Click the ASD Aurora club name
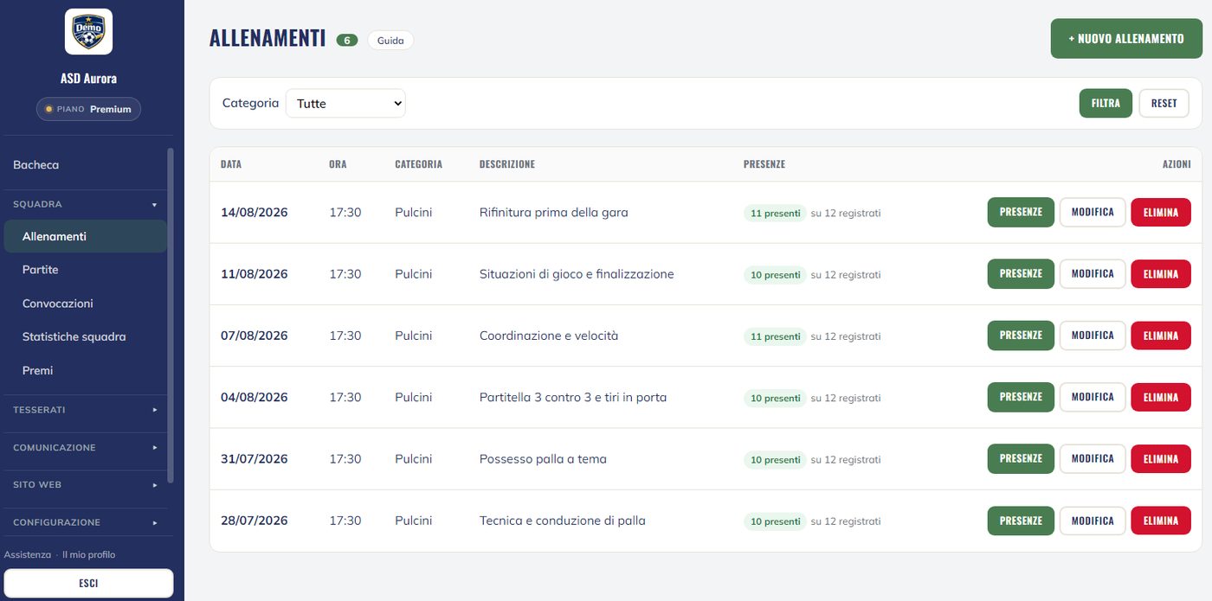Viewport: 1212px width, 601px height. [x=88, y=78]
